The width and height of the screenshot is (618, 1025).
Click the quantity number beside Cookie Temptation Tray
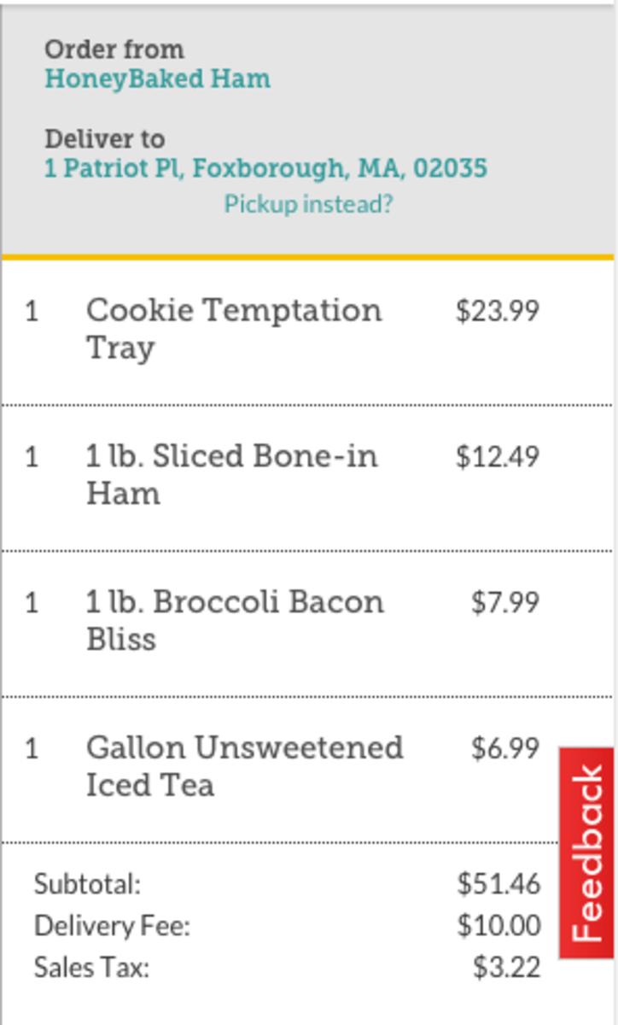[x=32, y=310]
